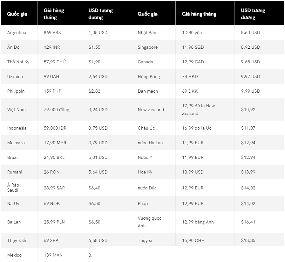Select the Ả Rập Saudi country cell
The image size is (285, 262).
[x=14, y=188]
